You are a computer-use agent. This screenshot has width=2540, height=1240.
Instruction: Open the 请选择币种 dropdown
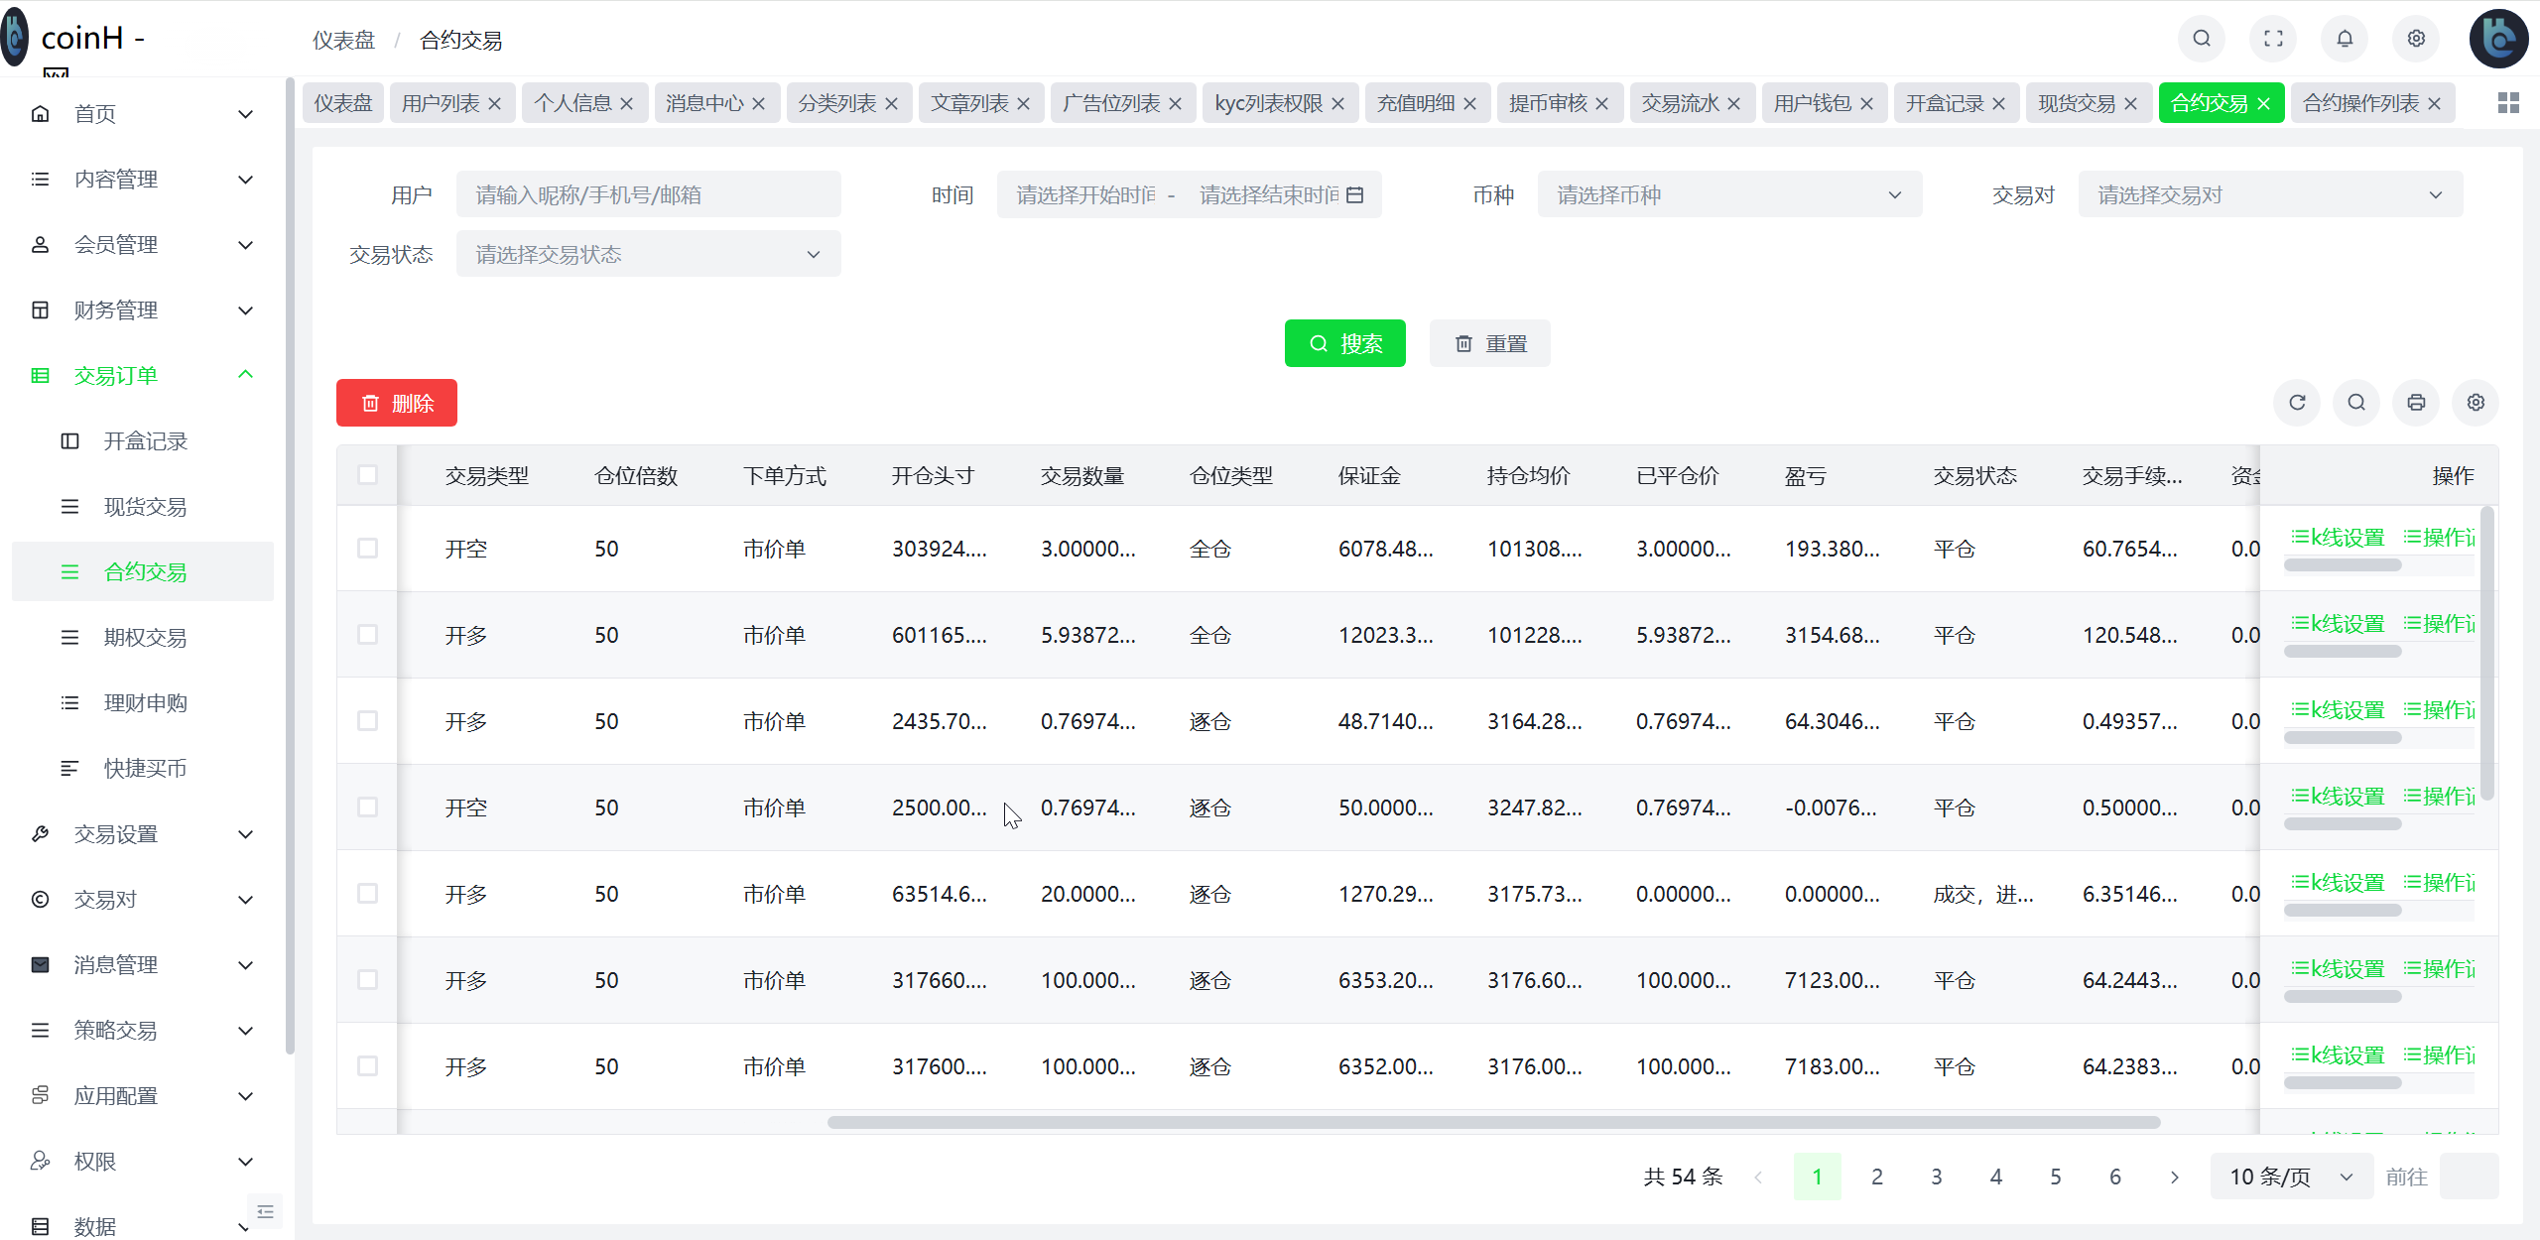pos(1730,193)
